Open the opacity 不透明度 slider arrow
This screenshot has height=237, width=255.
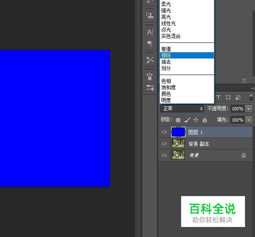[x=249, y=109]
